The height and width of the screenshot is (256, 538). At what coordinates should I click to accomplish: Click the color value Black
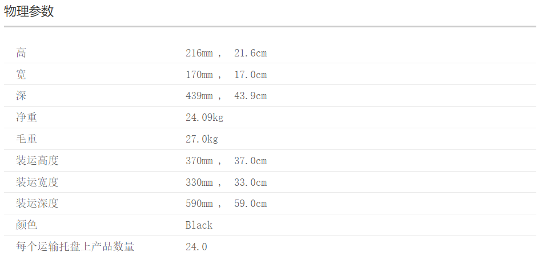click(x=199, y=225)
